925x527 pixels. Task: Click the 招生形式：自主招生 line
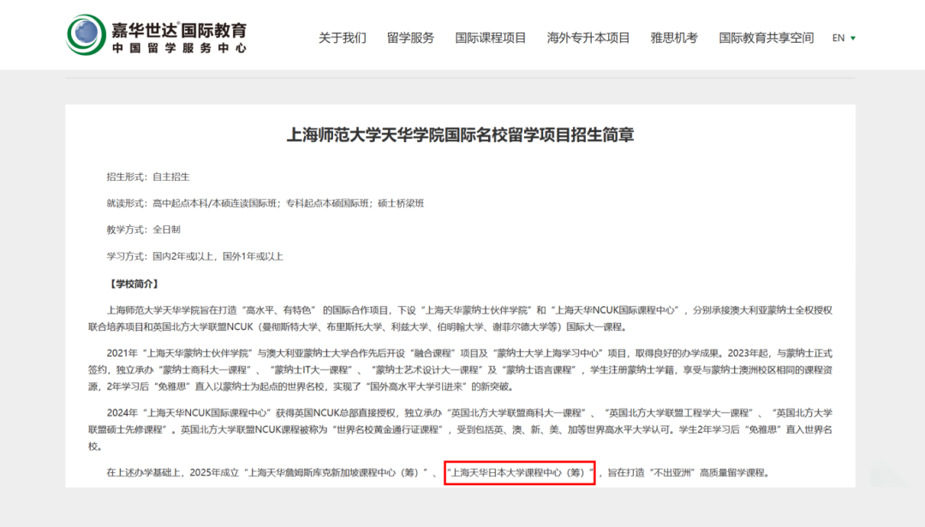(x=150, y=177)
